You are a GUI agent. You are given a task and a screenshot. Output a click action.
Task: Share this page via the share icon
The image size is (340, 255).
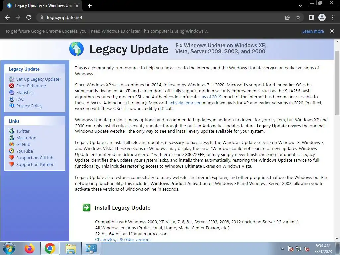coord(288,17)
